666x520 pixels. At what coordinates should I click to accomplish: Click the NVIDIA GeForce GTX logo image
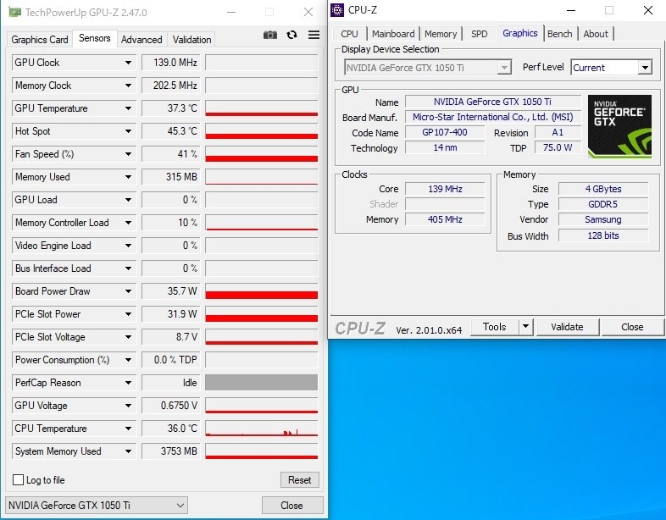click(619, 126)
